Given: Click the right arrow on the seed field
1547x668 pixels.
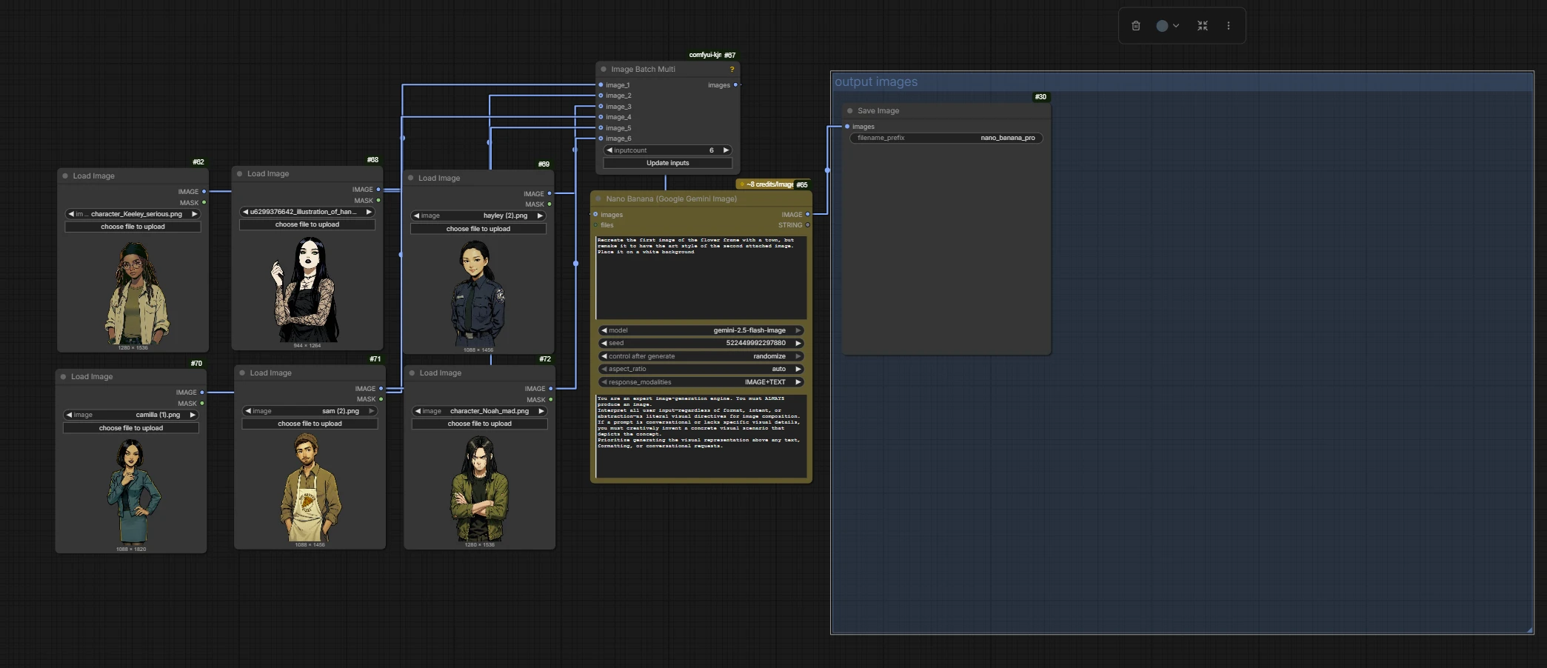Looking at the screenshot, I should pos(798,344).
